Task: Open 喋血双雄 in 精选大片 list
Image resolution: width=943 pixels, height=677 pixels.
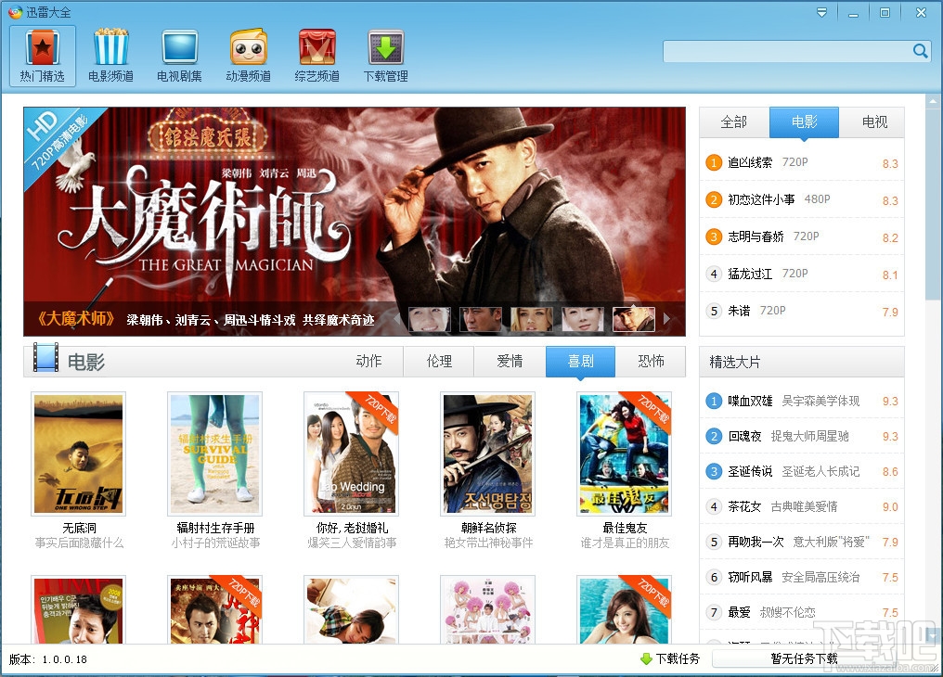Action: pos(802,401)
